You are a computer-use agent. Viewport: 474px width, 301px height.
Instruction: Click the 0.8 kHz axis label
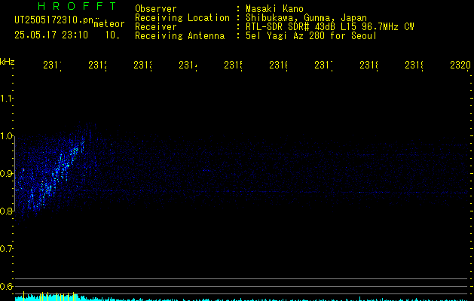click(x=6, y=211)
